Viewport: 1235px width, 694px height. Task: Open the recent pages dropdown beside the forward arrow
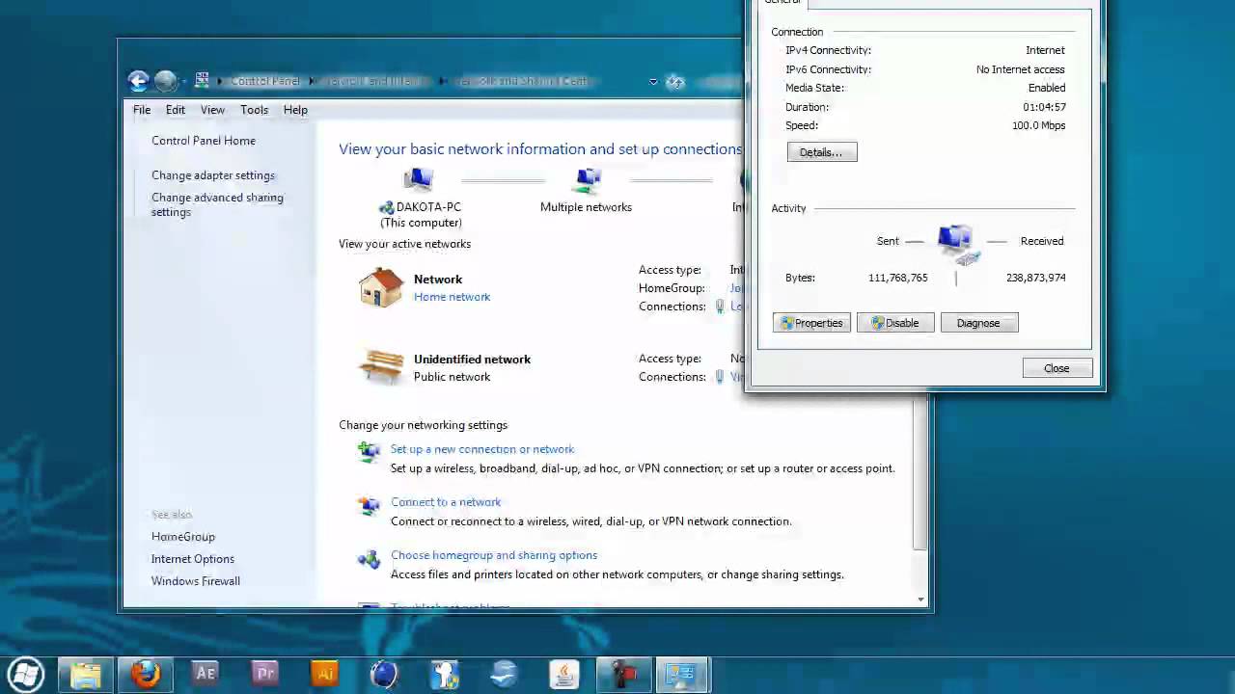(x=184, y=82)
